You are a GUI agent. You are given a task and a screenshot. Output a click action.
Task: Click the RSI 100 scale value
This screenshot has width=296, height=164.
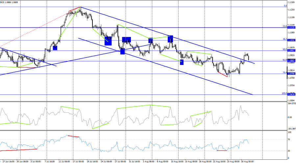tap(289, 133)
